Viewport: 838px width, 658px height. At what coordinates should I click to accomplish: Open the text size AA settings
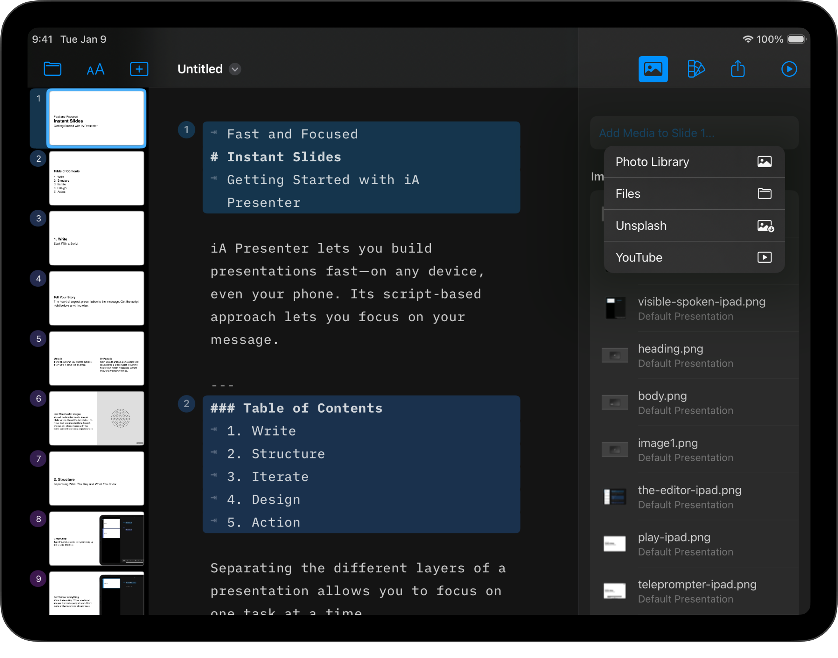point(96,69)
